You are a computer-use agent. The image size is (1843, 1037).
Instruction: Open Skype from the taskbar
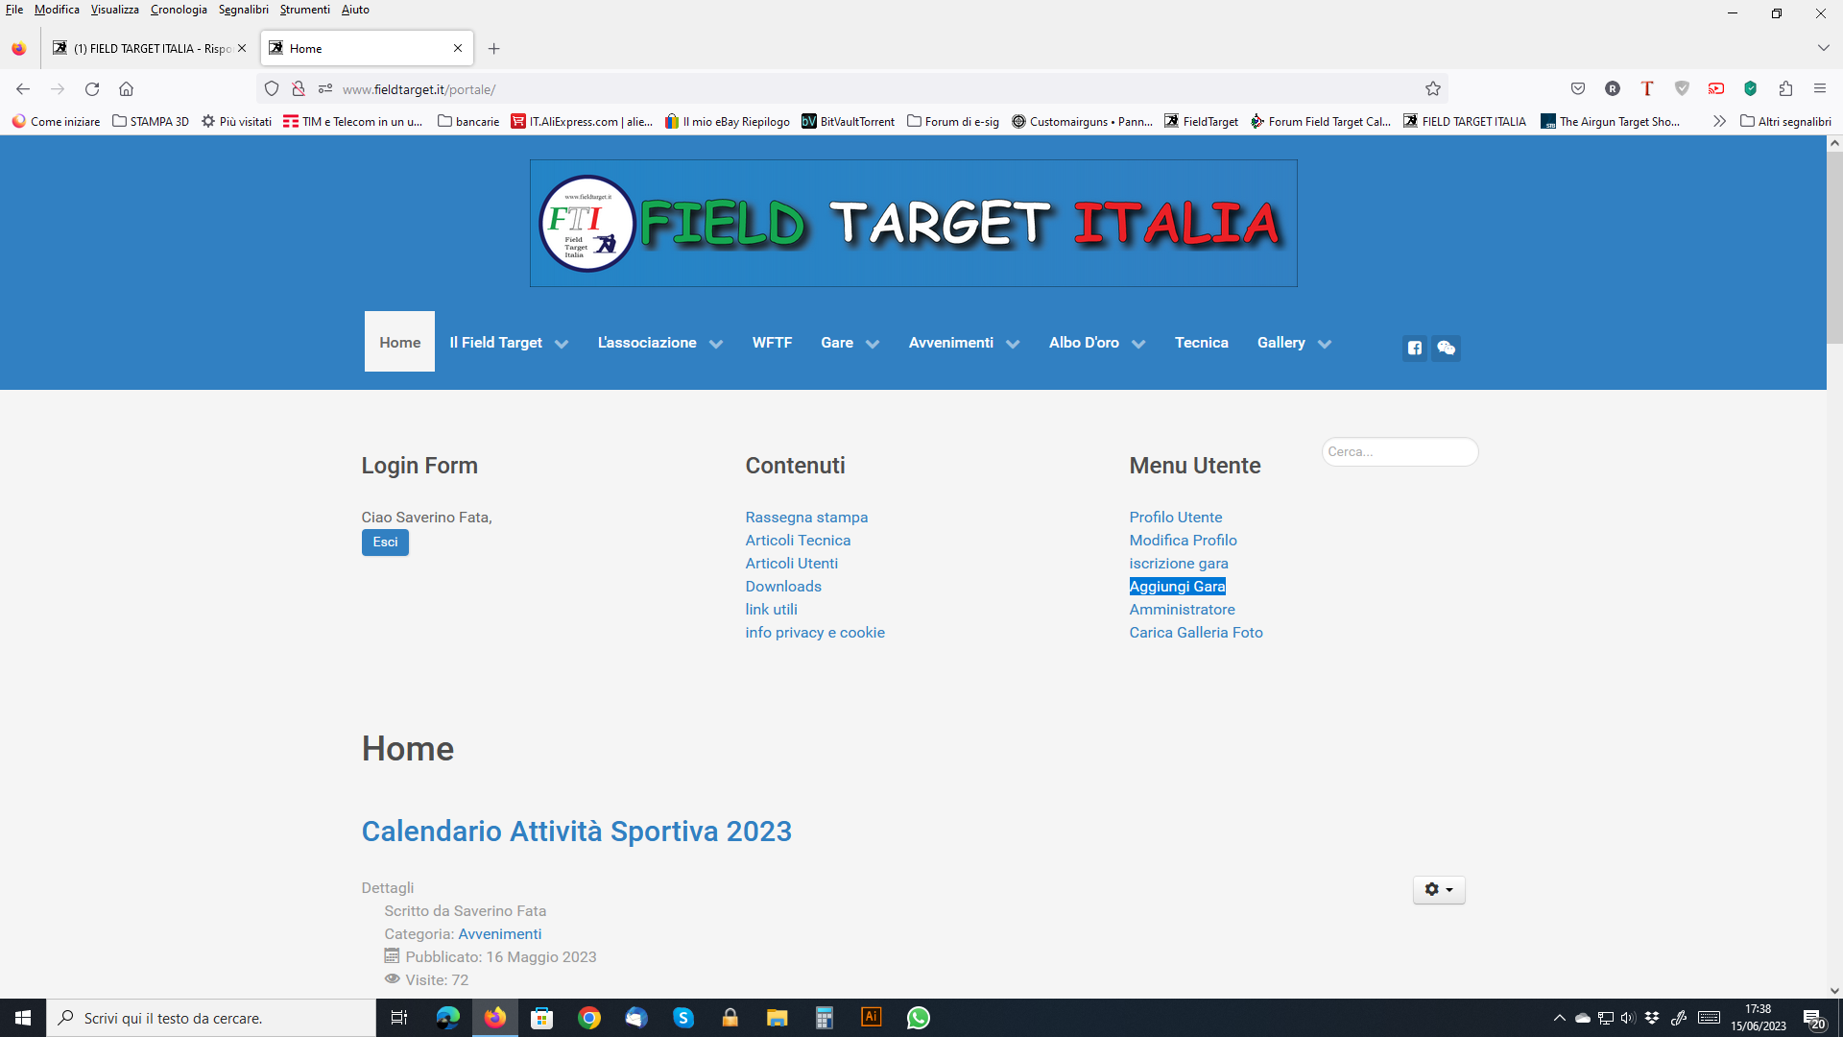(683, 1018)
